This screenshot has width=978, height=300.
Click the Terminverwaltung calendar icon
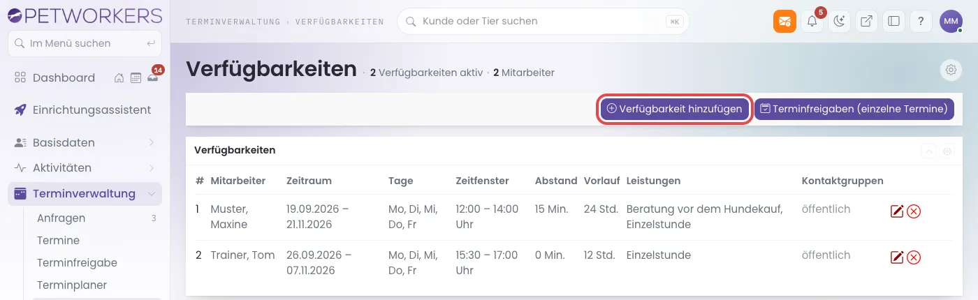(20, 193)
